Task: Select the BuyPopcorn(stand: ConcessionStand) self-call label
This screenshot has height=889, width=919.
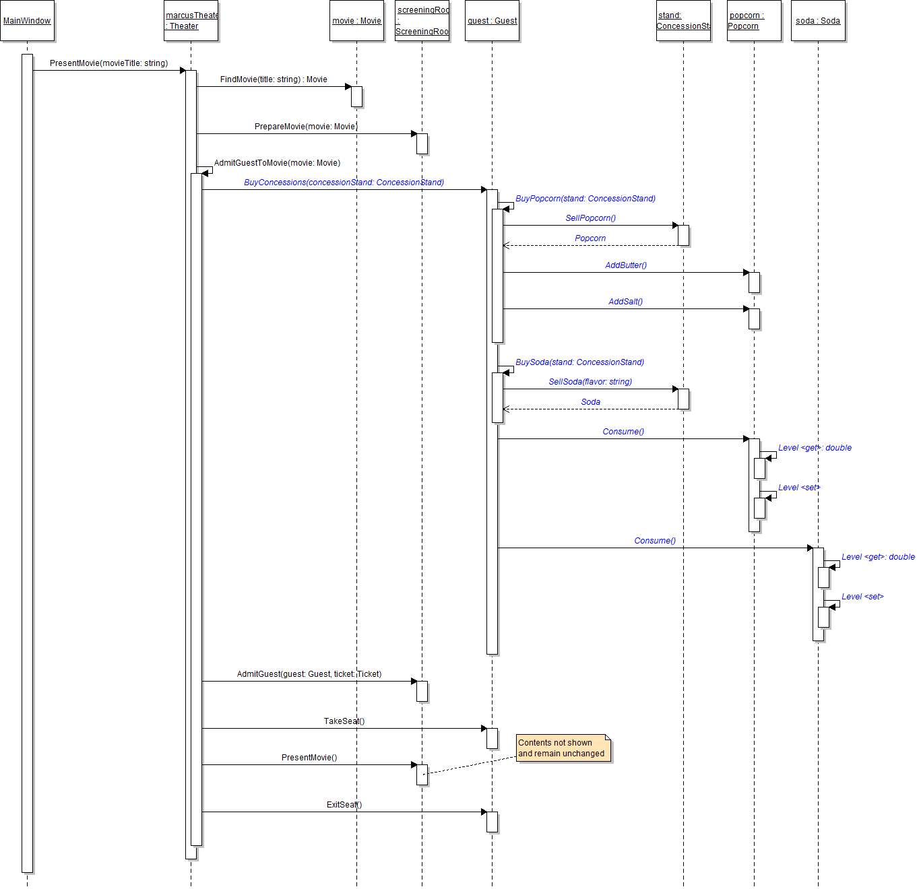Action: [x=585, y=199]
